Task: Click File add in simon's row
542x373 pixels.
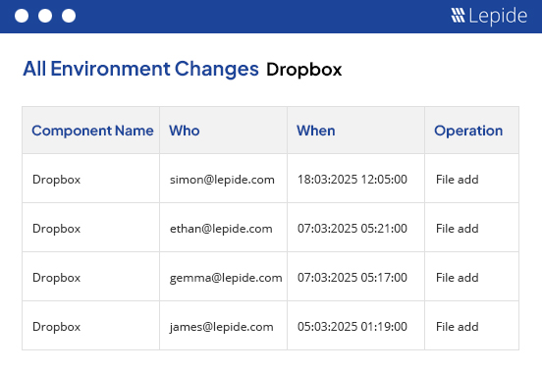Action: tap(458, 180)
